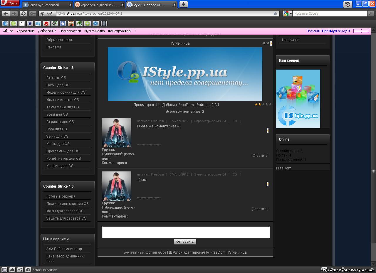This screenshot has width=376, height=273.
Task: Click the Halloween link in right sidebar
Action: (x=291, y=40)
